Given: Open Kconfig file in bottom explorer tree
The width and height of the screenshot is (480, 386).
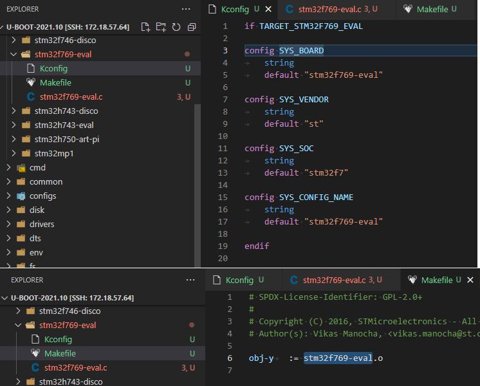Looking at the screenshot, I should click(102, 339).
